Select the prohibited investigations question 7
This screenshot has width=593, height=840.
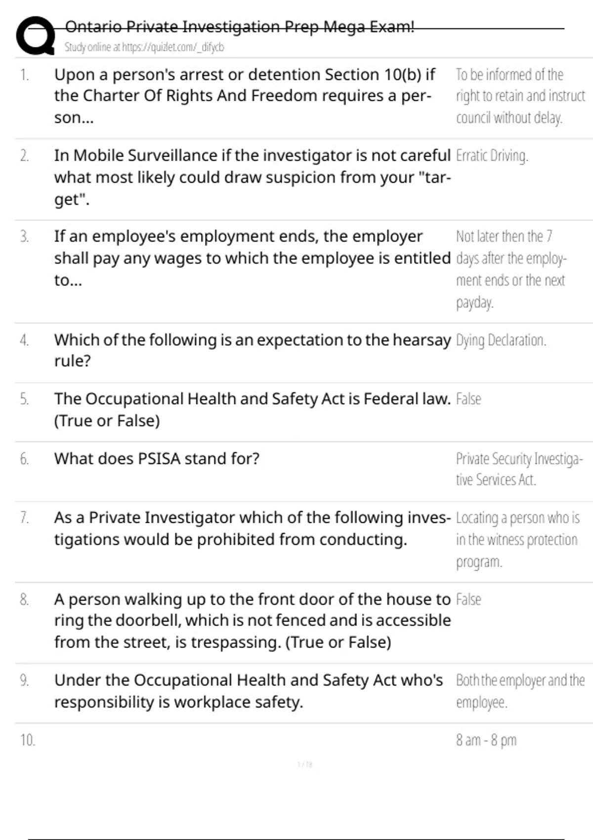click(252, 528)
